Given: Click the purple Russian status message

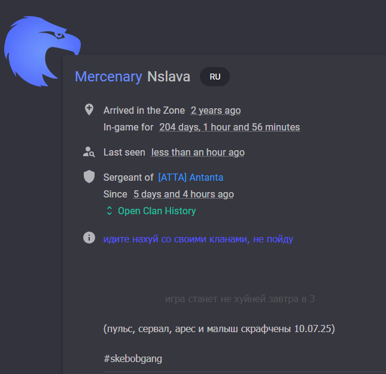Looking at the screenshot, I should coord(198,239).
